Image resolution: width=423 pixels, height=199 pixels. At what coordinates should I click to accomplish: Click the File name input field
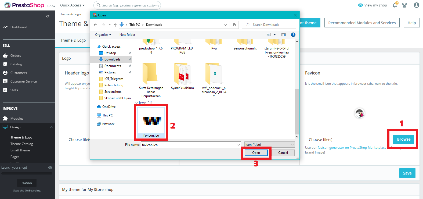[x=189, y=145]
